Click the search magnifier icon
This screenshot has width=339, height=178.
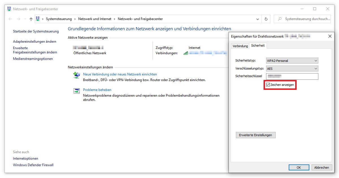point(280,19)
